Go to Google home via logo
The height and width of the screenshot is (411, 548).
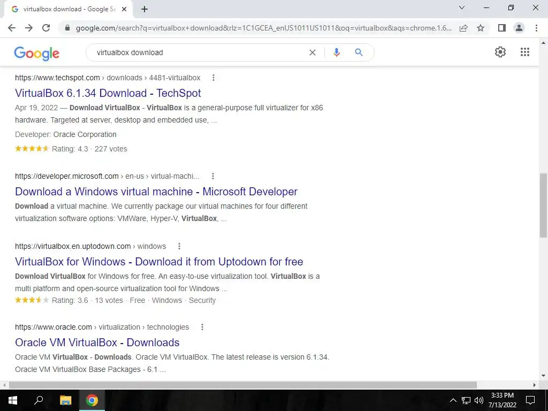37,54
